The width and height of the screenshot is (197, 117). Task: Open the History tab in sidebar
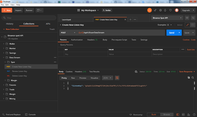[10, 24]
